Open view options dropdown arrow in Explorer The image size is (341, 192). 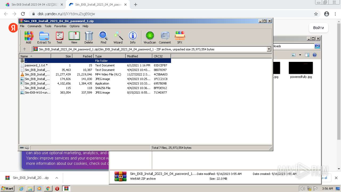tap(300, 55)
